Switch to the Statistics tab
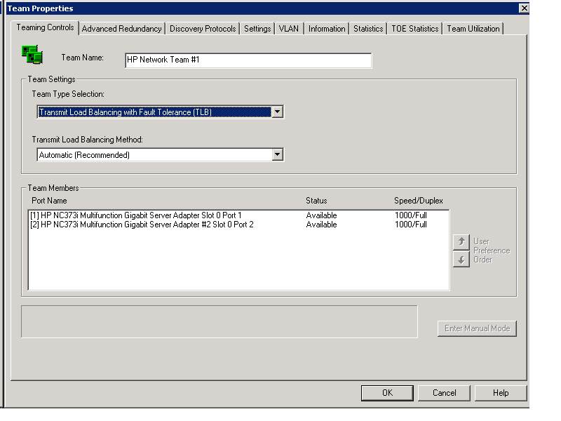This screenshot has width=561, height=421. (368, 29)
